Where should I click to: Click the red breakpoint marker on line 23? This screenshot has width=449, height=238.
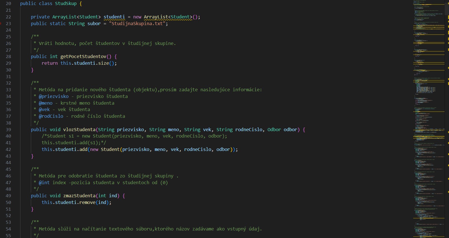[x=1, y=23]
